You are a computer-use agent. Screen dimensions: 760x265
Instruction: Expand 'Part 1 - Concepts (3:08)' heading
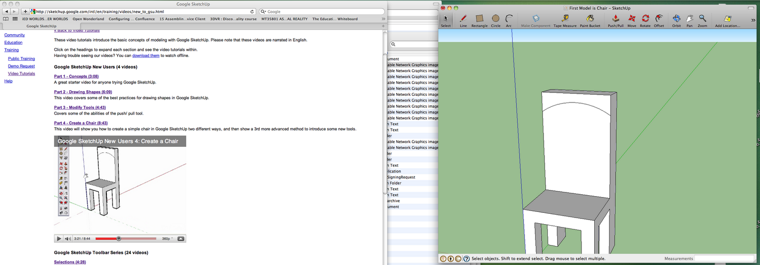(76, 76)
